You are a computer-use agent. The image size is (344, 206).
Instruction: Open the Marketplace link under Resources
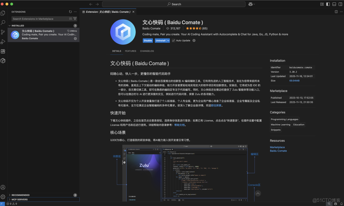pyautogui.click(x=277, y=147)
